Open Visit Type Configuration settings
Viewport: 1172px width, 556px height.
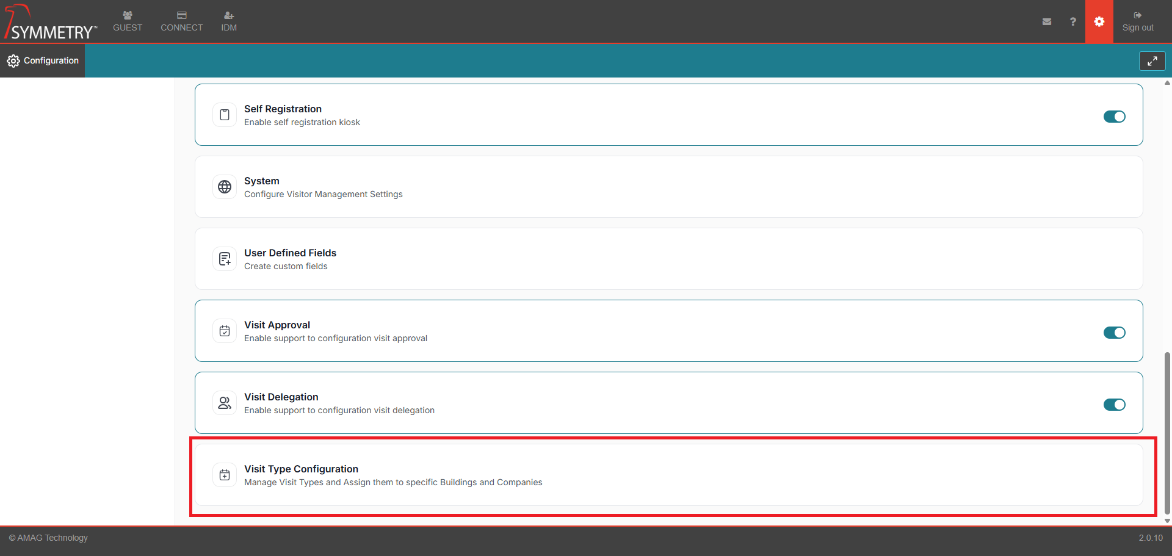tap(302, 469)
